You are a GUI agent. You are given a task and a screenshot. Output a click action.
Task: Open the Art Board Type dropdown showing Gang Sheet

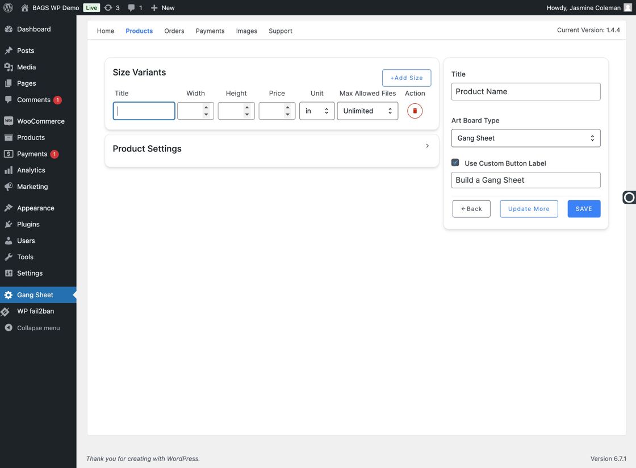(526, 138)
